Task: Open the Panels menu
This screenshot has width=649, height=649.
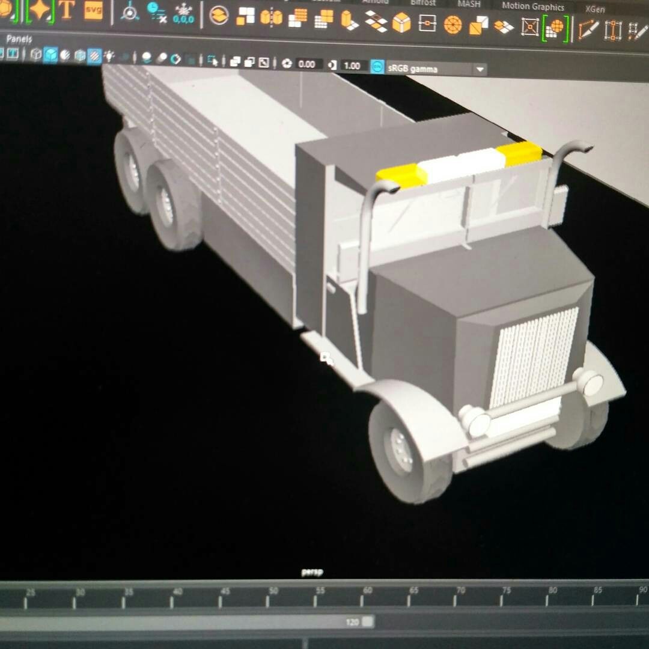Action: pyautogui.click(x=19, y=39)
